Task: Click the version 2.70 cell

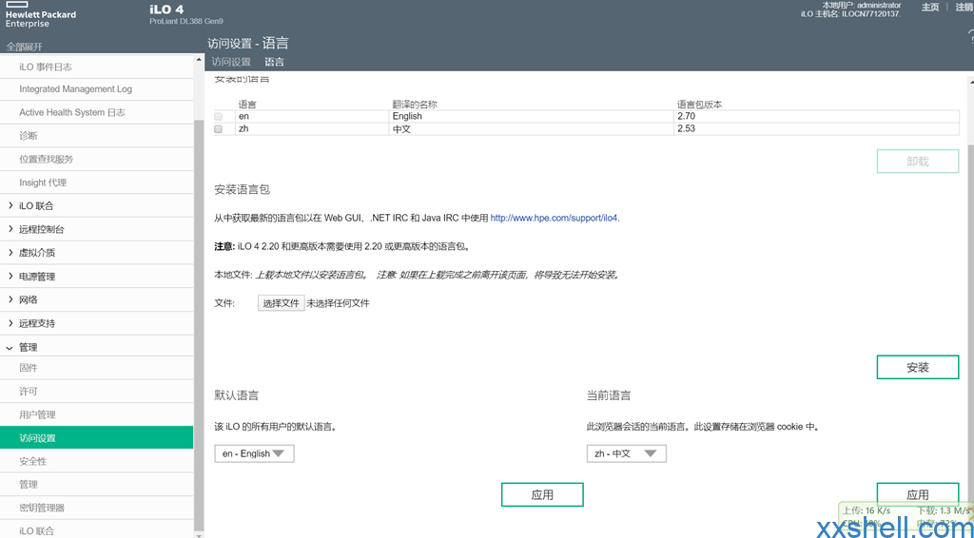Action: pos(817,116)
